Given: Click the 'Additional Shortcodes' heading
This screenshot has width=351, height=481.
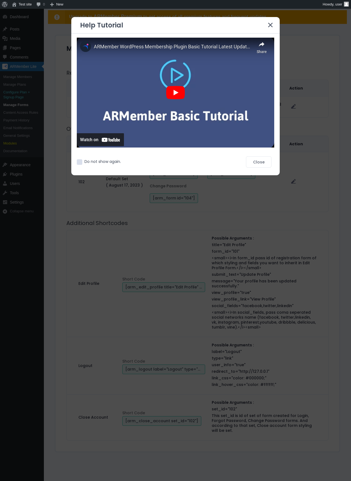Looking at the screenshot, I should (97, 223).
